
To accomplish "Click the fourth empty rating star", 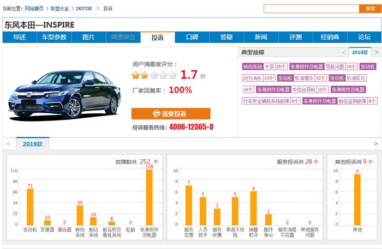I will [163, 75].
